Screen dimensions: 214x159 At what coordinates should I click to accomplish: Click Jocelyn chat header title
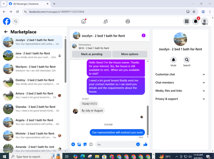click(103, 36)
